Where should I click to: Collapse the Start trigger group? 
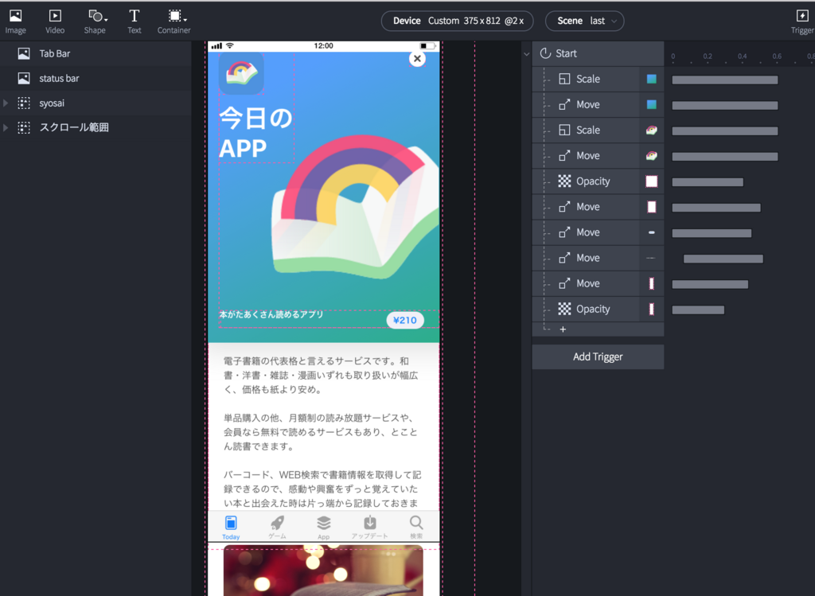(527, 53)
